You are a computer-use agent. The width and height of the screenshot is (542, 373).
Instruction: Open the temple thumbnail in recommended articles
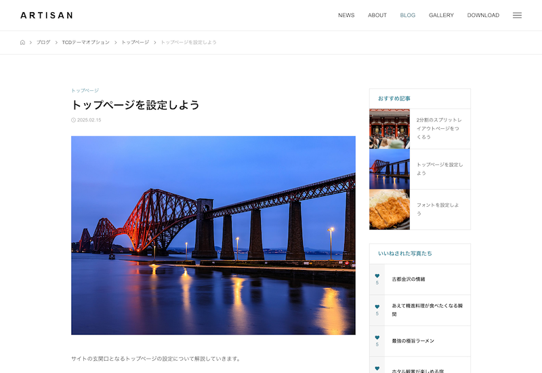(390, 129)
